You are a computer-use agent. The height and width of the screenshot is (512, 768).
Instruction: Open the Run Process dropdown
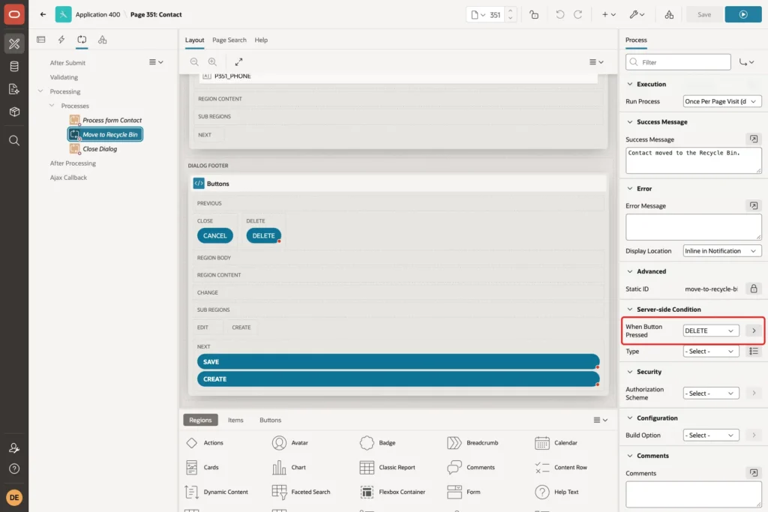click(722, 101)
